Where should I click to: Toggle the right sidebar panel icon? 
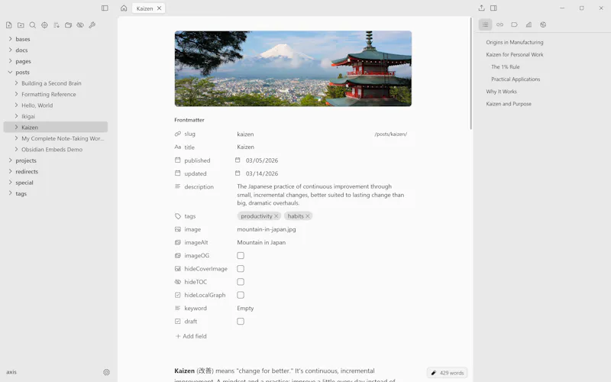coord(493,8)
